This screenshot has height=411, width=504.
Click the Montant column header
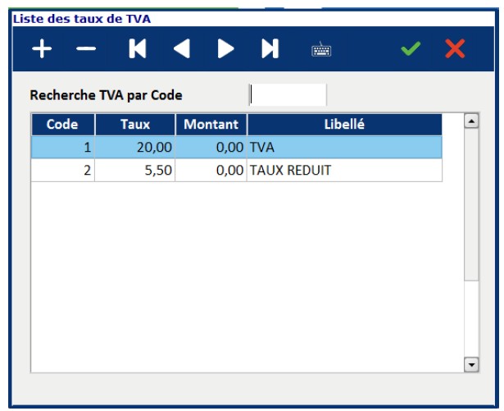(211, 124)
